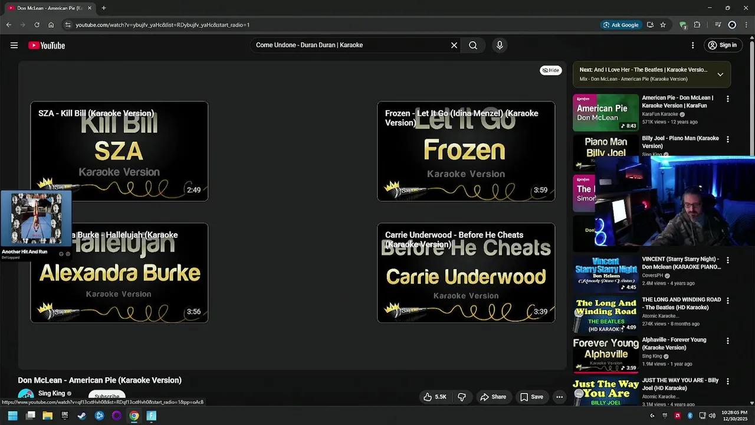Close the Don McLean American Pie tab
Screen dimensions: 755x425
(90, 8)
